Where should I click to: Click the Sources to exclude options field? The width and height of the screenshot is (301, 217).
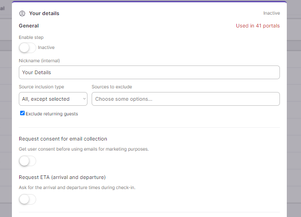coord(186,99)
